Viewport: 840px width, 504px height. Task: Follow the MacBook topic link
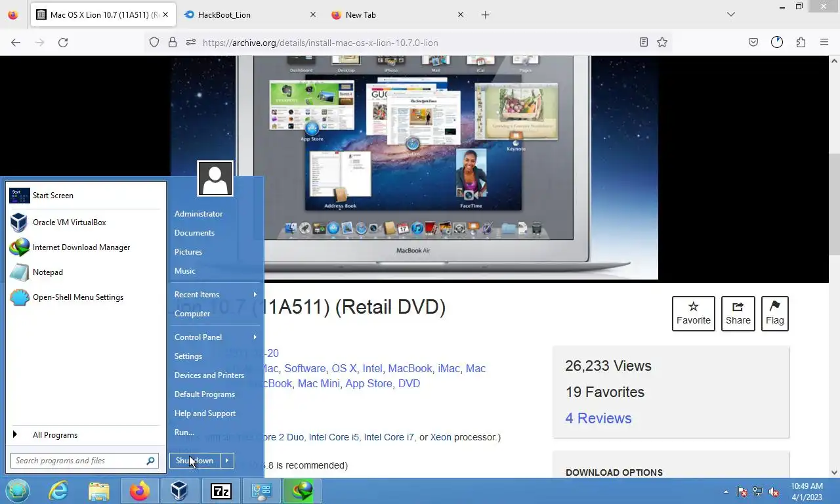pyautogui.click(x=410, y=369)
